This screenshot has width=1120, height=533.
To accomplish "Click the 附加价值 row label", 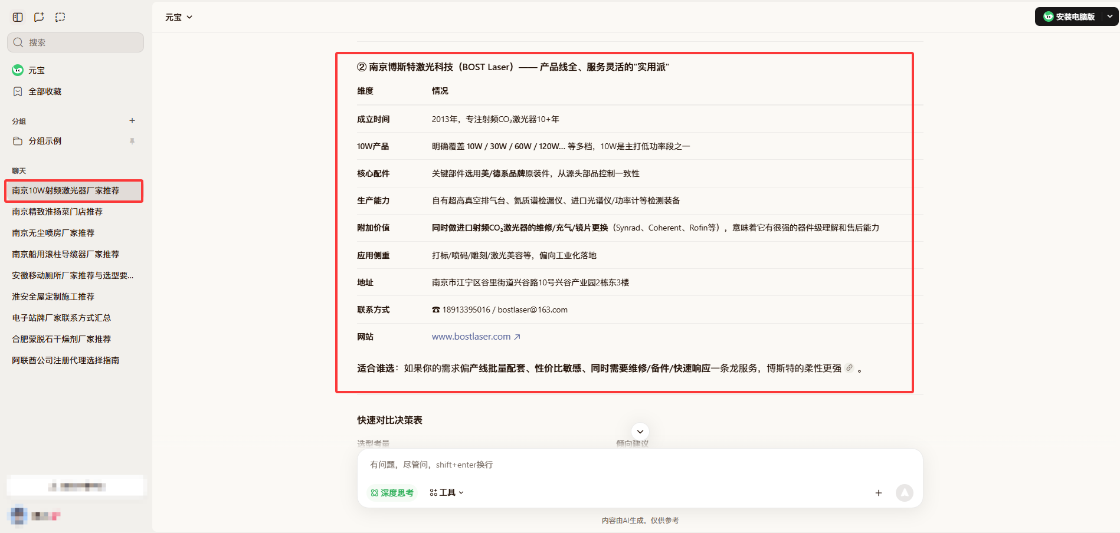I will point(373,228).
